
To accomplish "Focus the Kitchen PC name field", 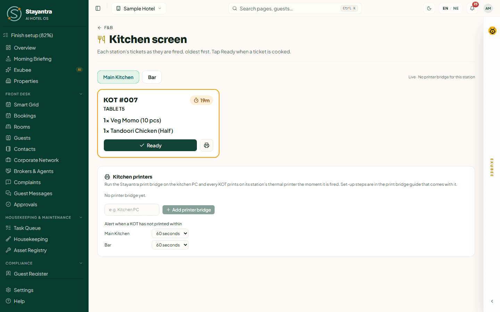I will [132, 210].
